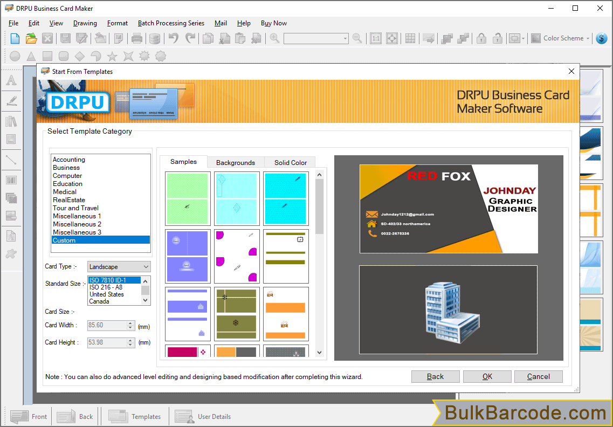This screenshot has width=613, height=427.
Task: Expand the Color Scheme dropdown
Action: (588, 38)
